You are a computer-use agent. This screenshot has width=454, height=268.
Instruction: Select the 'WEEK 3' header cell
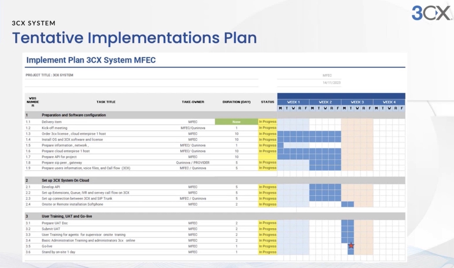(x=358, y=102)
